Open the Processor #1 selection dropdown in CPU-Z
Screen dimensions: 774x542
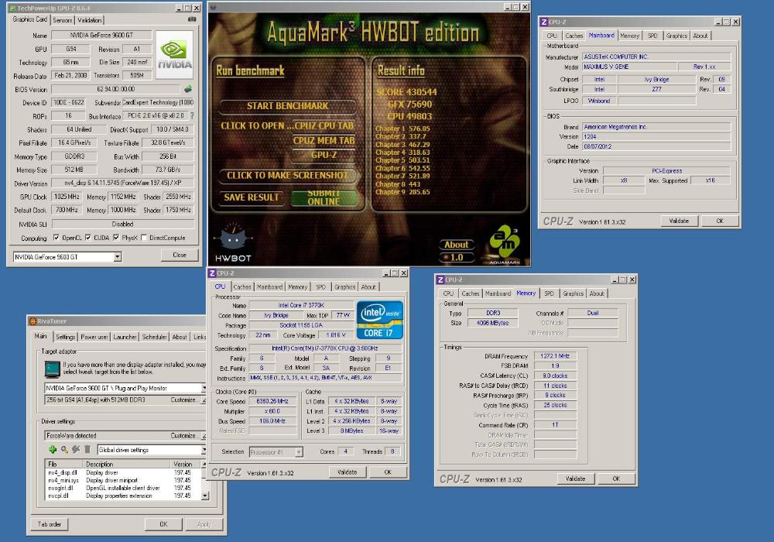(299, 451)
